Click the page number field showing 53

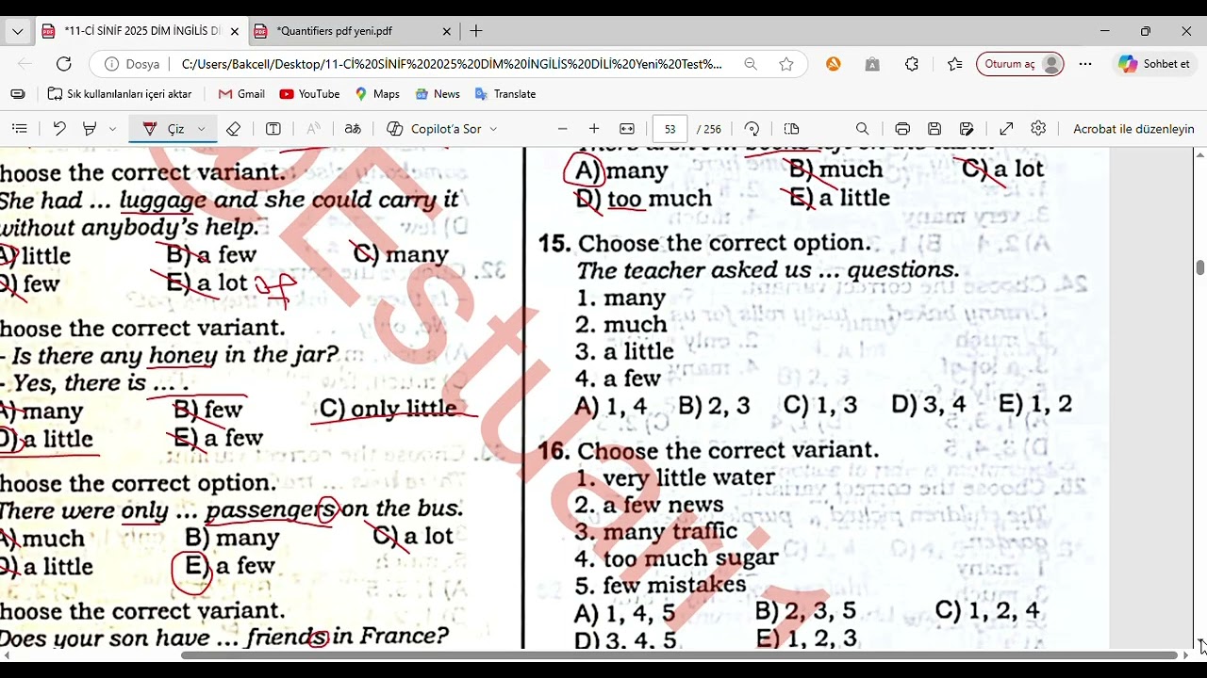670,129
